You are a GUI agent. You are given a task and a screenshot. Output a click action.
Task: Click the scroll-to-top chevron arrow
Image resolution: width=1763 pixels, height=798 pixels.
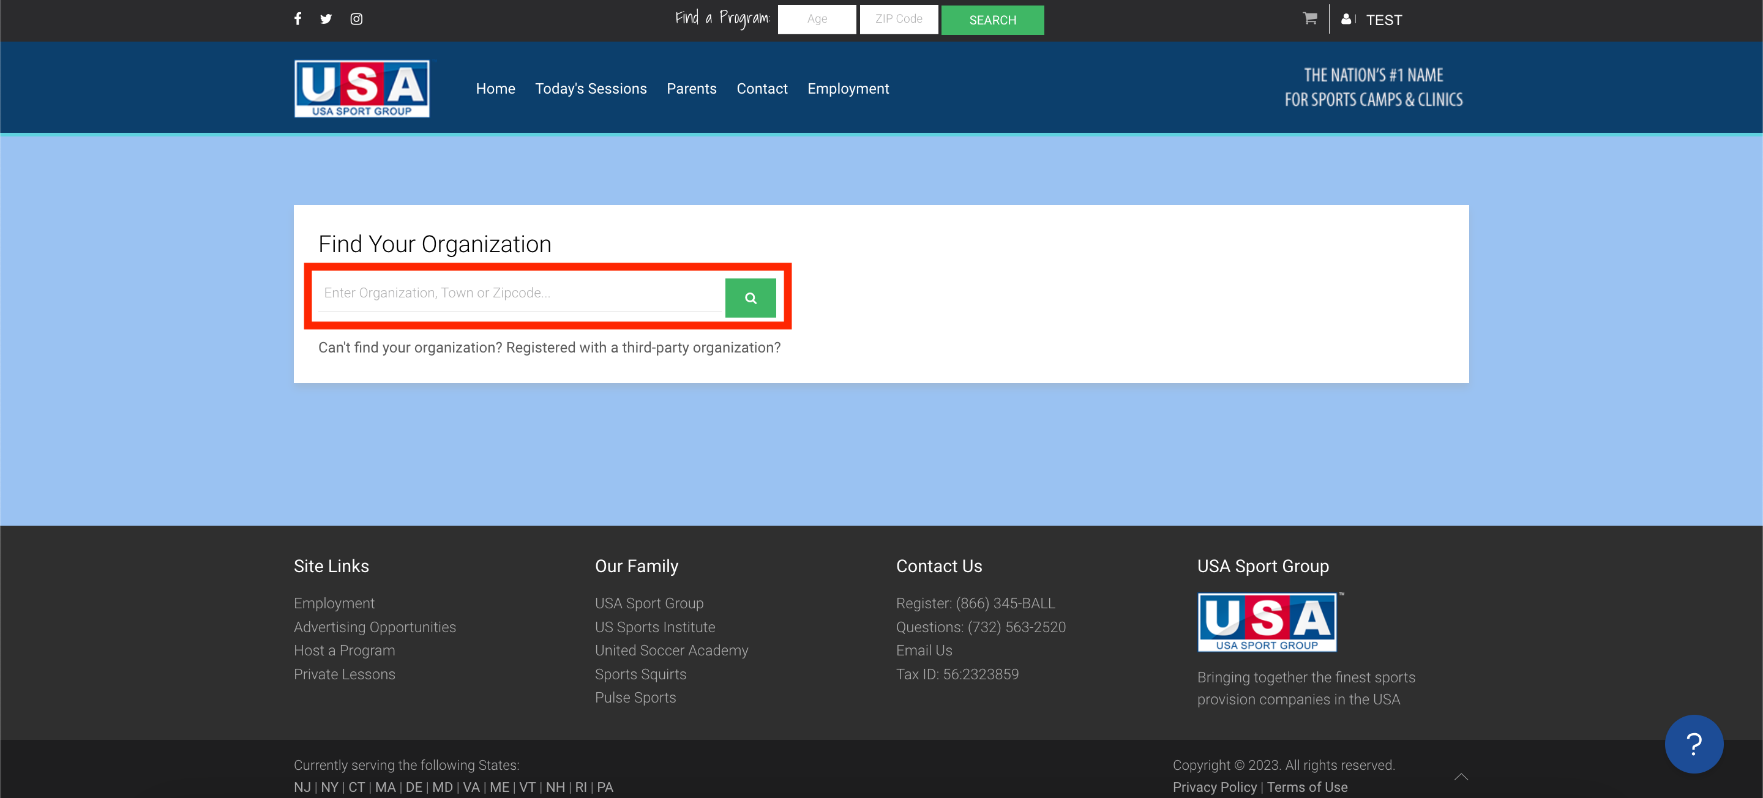pyautogui.click(x=1461, y=776)
